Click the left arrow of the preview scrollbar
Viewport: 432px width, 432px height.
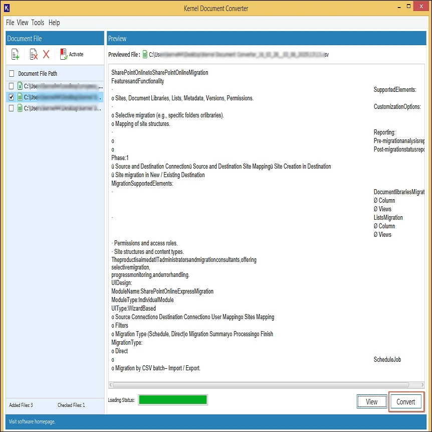[x=110, y=385]
